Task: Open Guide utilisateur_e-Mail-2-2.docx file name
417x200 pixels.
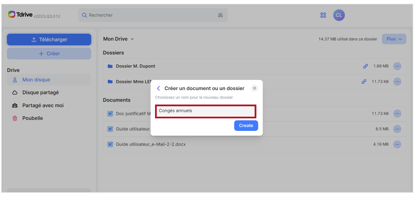Action: pyautogui.click(x=151, y=144)
